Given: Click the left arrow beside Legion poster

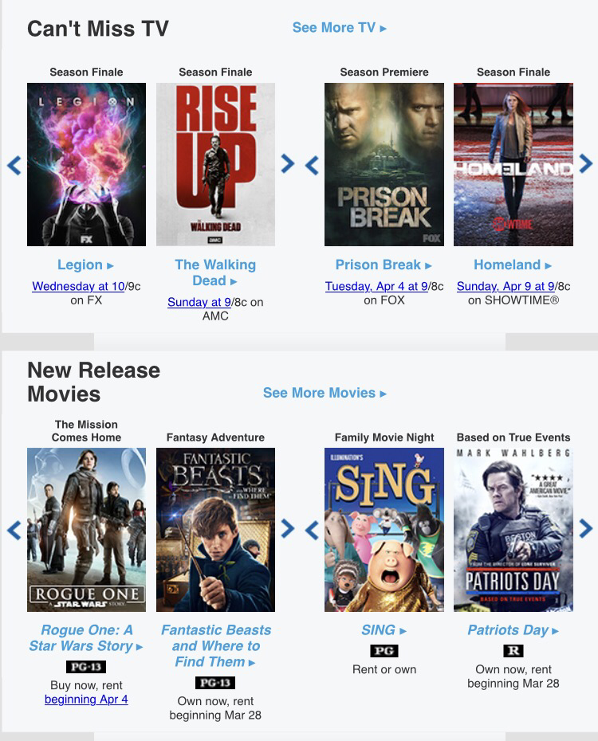Looking at the screenshot, I should point(14,166).
